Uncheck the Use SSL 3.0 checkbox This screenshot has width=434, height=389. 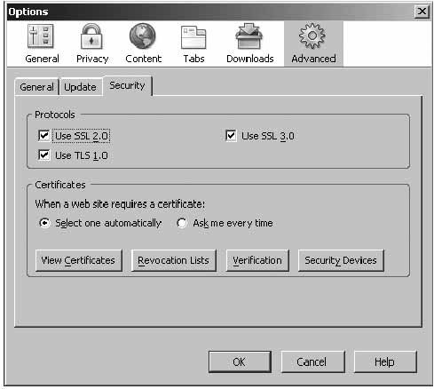tap(231, 136)
